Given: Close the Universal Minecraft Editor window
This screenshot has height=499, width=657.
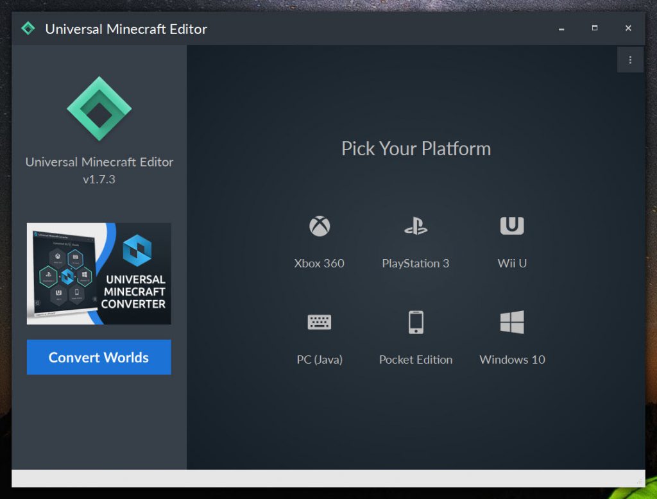Looking at the screenshot, I should pyautogui.click(x=628, y=28).
